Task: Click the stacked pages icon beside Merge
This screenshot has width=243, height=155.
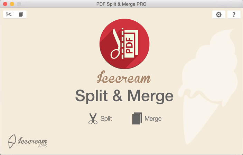Action: point(137,118)
